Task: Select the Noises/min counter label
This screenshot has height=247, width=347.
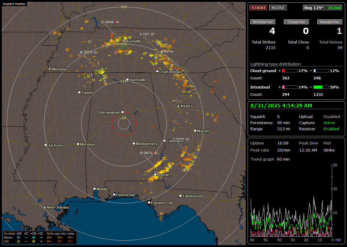Action: click(330, 22)
